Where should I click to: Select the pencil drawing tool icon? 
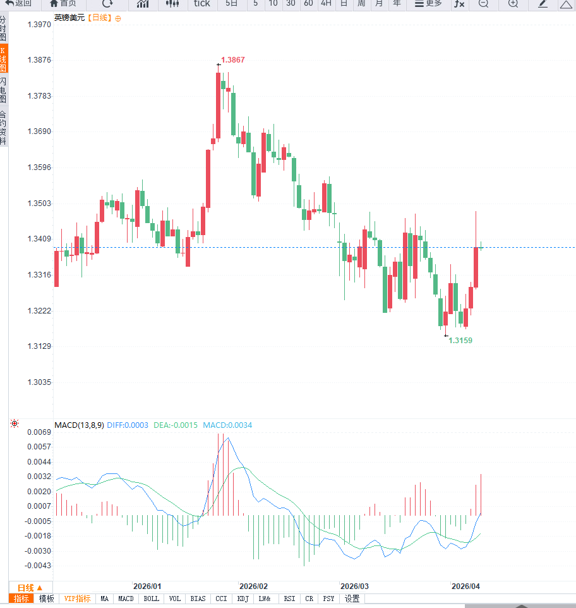pos(543,4)
